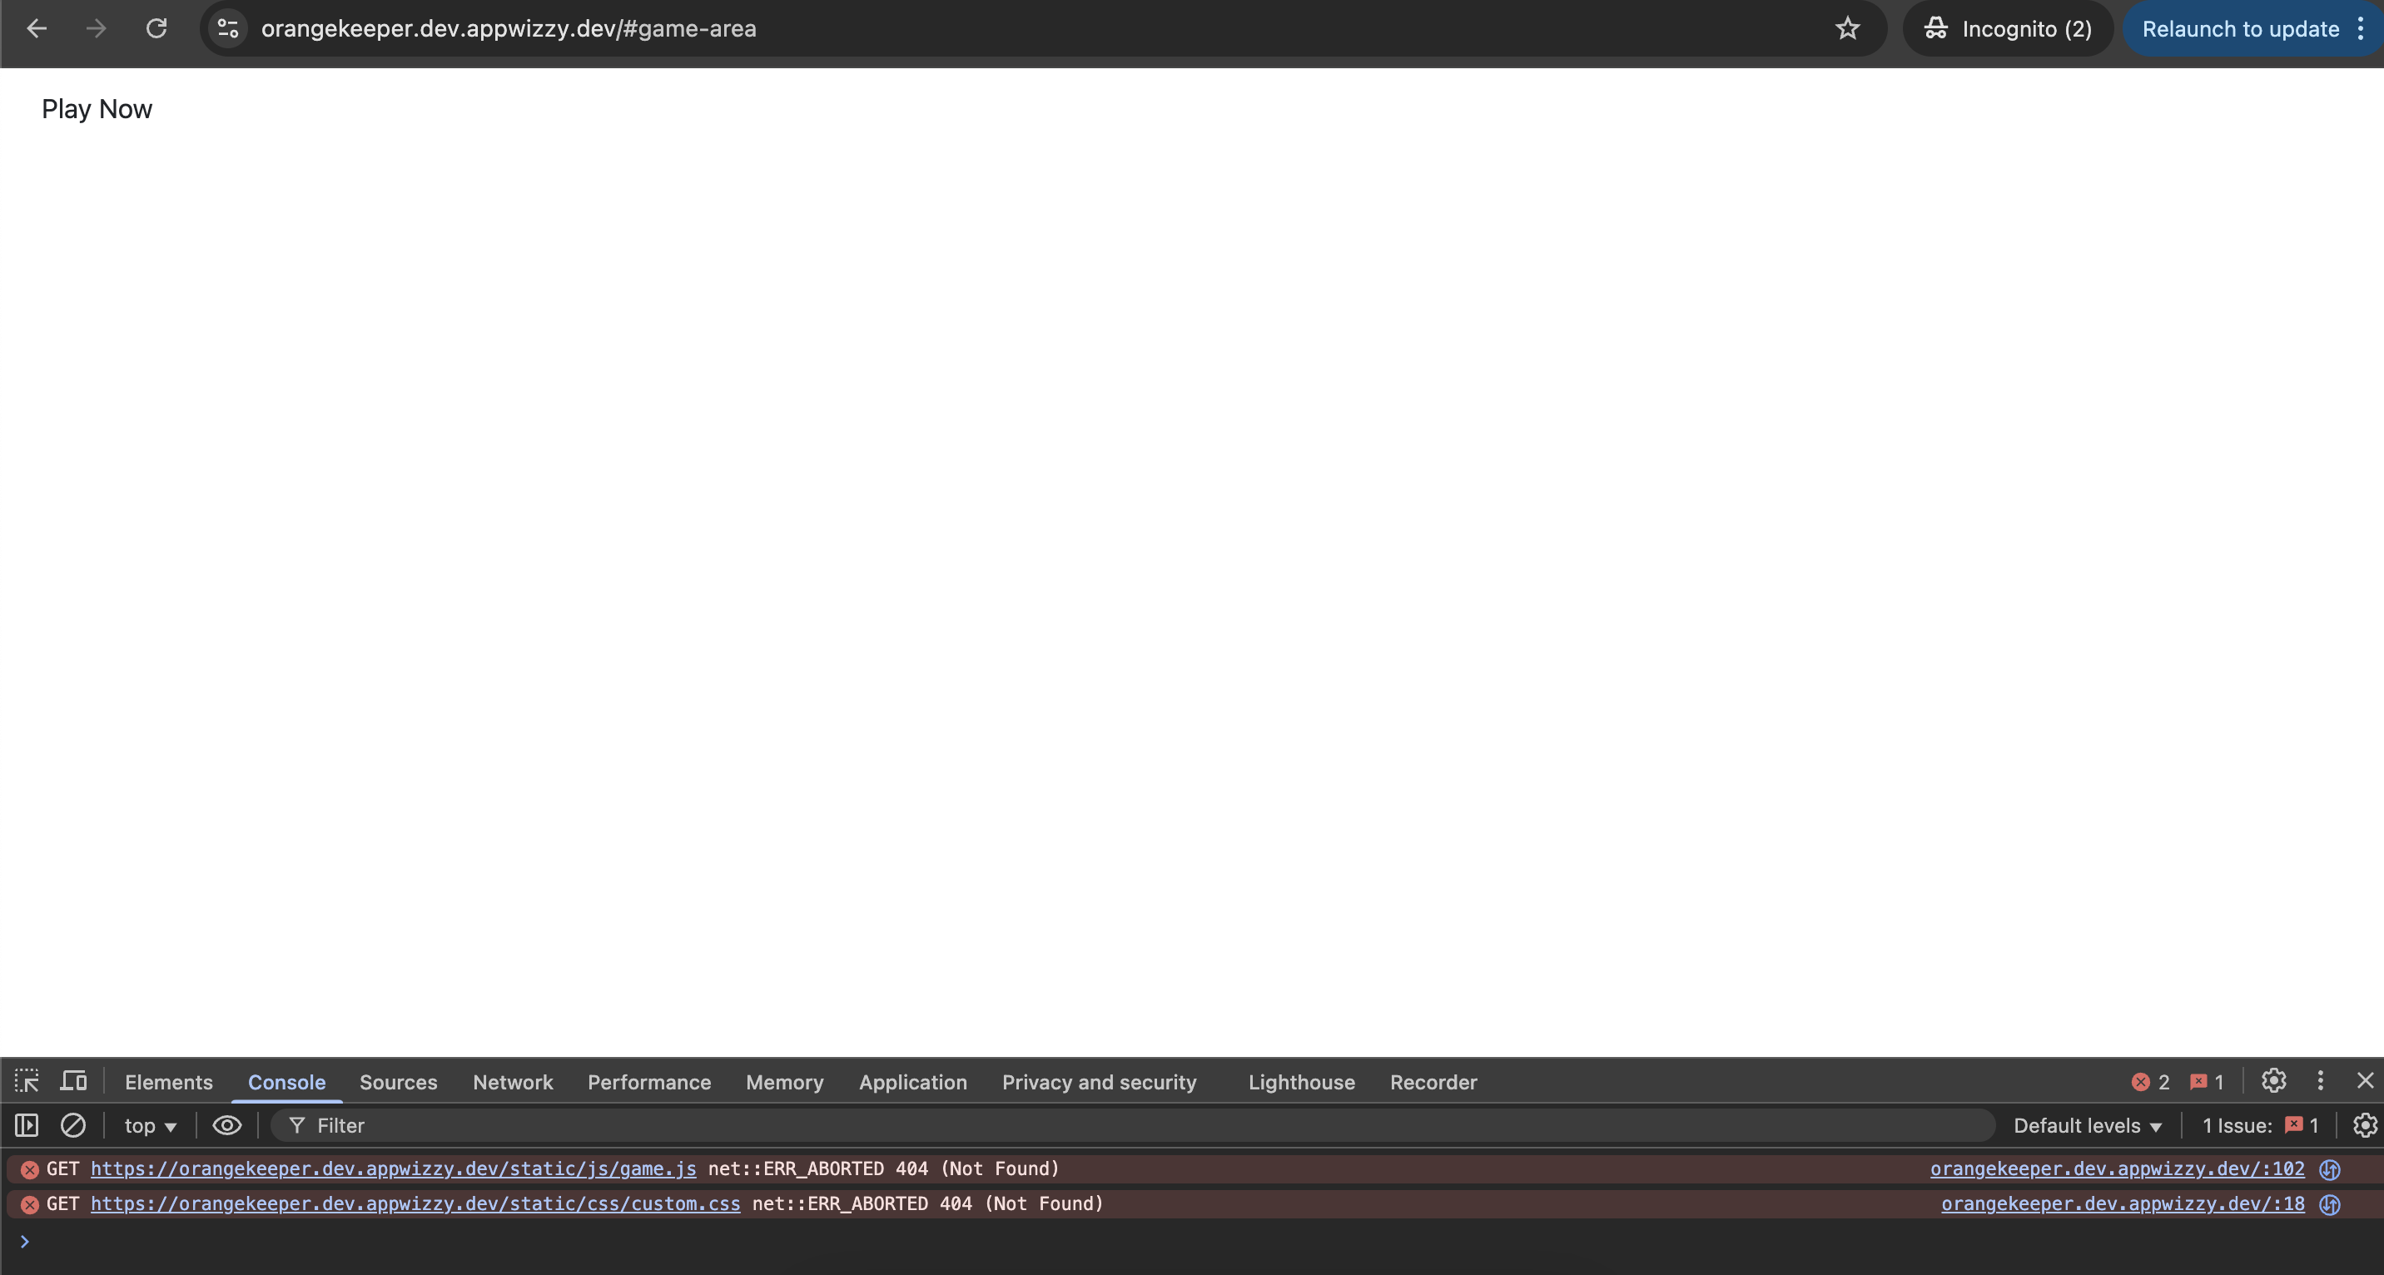
Task: Click the Relaunch to update button
Action: pyautogui.click(x=2240, y=28)
